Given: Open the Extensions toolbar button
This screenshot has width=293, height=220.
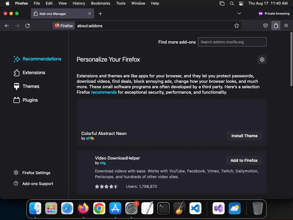Looking at the screenshot, I should [276, 25].
